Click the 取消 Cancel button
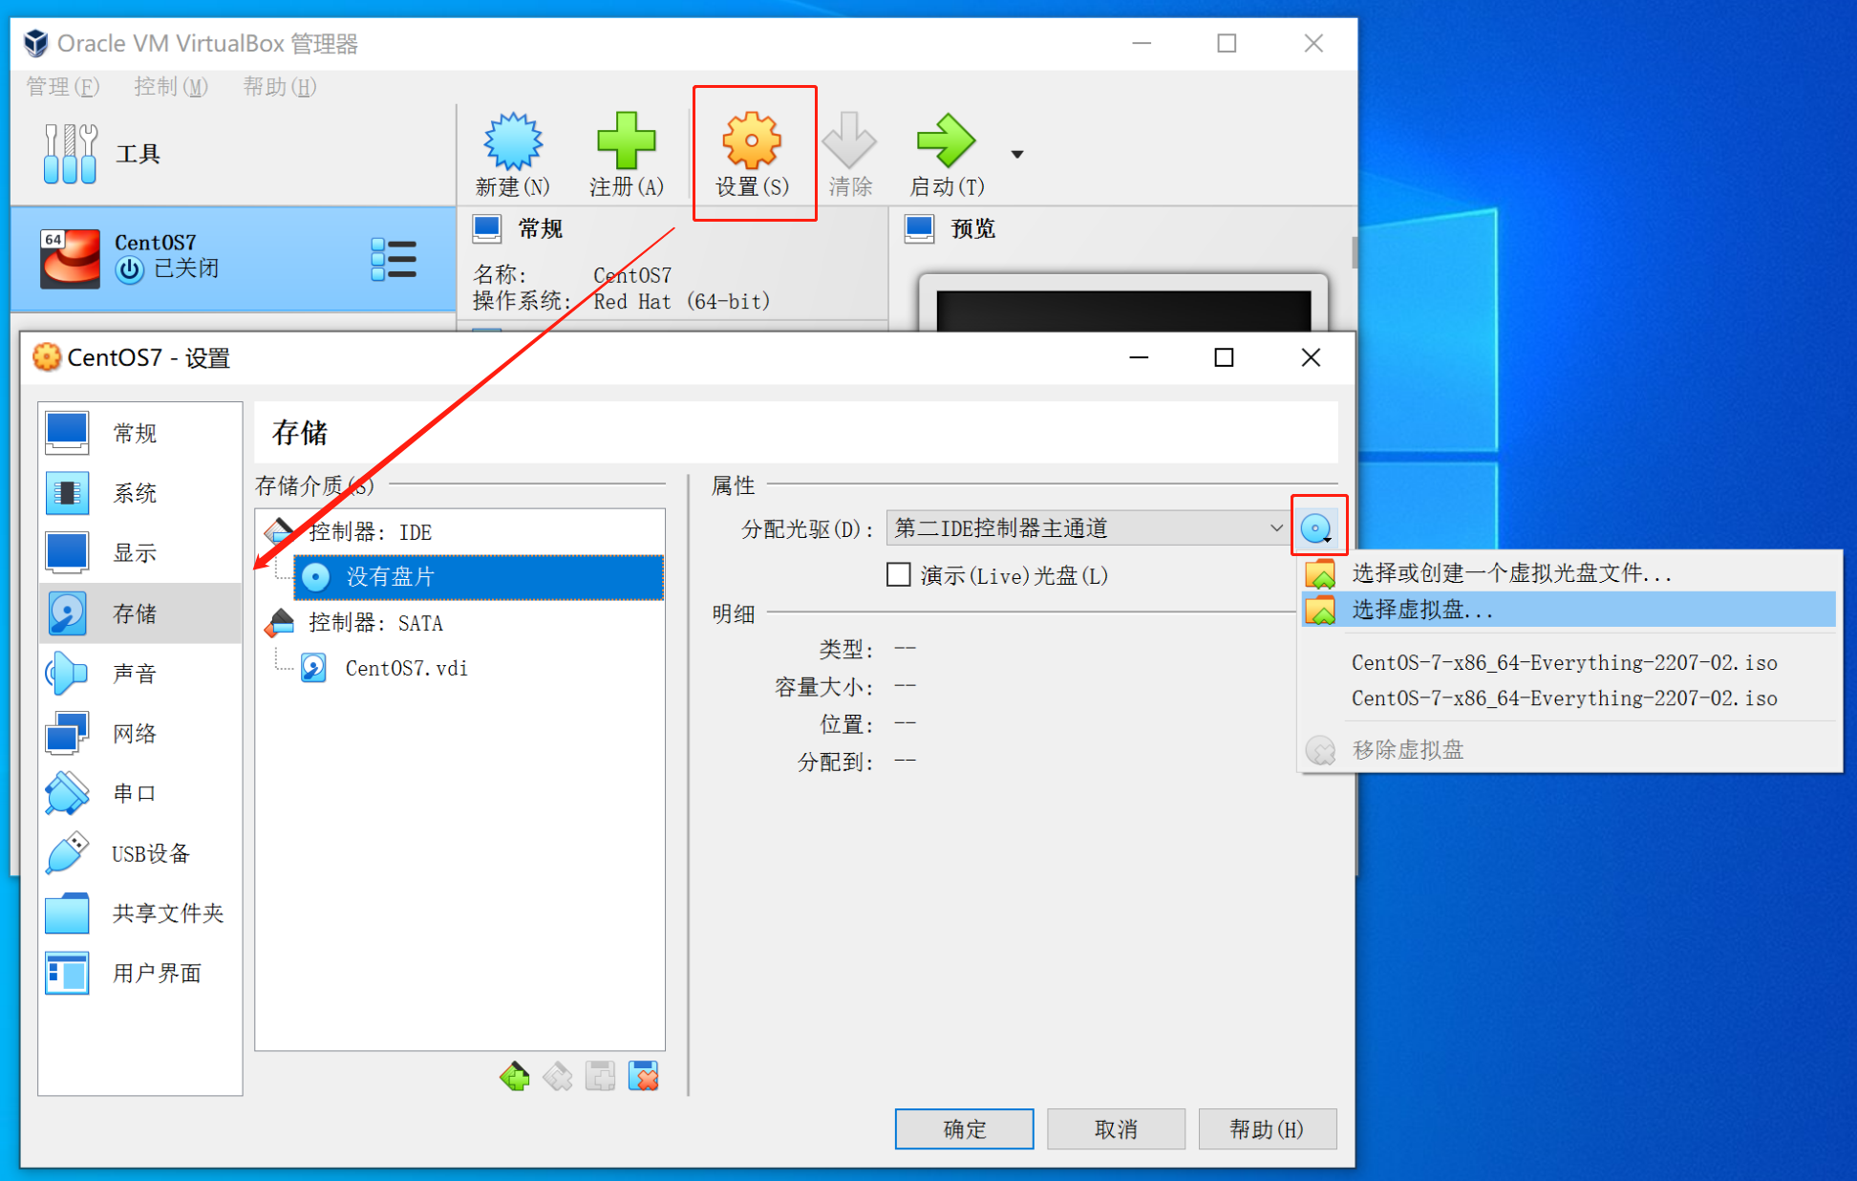Screen dimensions: 1857x1181 (1116, 1129)
